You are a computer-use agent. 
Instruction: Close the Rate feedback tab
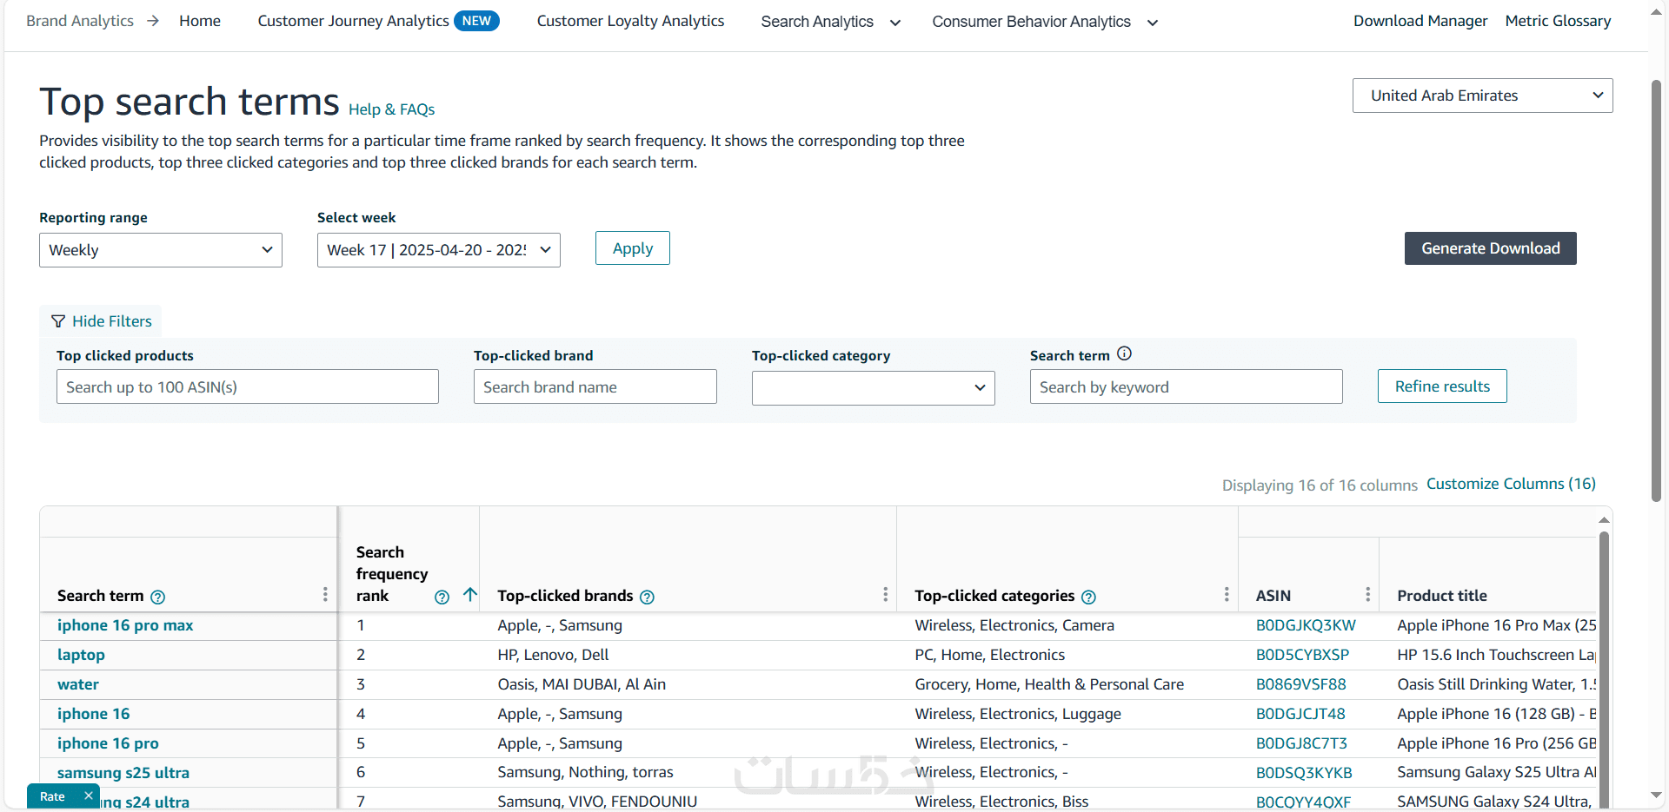click(88, 795)
